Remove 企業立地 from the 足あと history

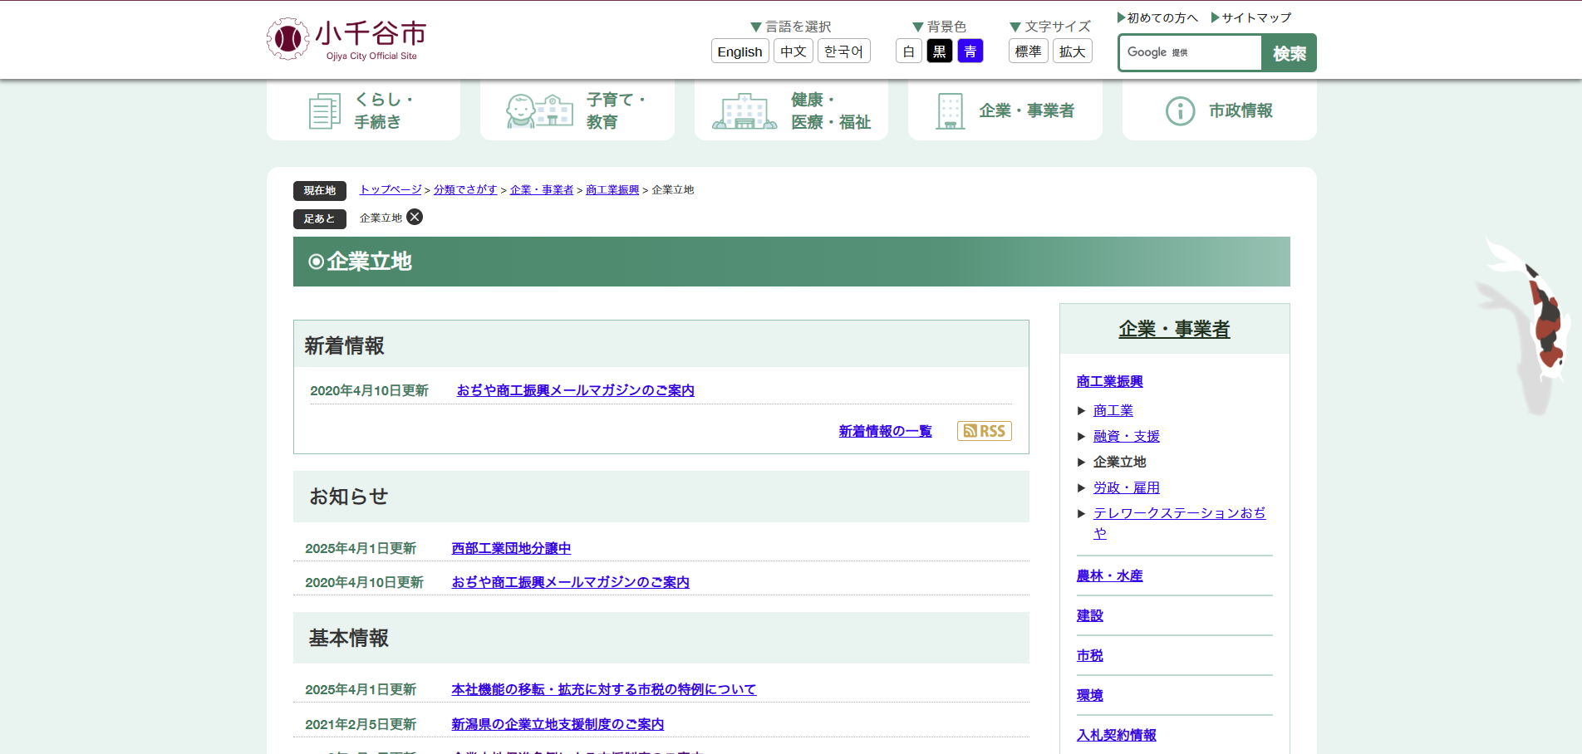point(415,217)
